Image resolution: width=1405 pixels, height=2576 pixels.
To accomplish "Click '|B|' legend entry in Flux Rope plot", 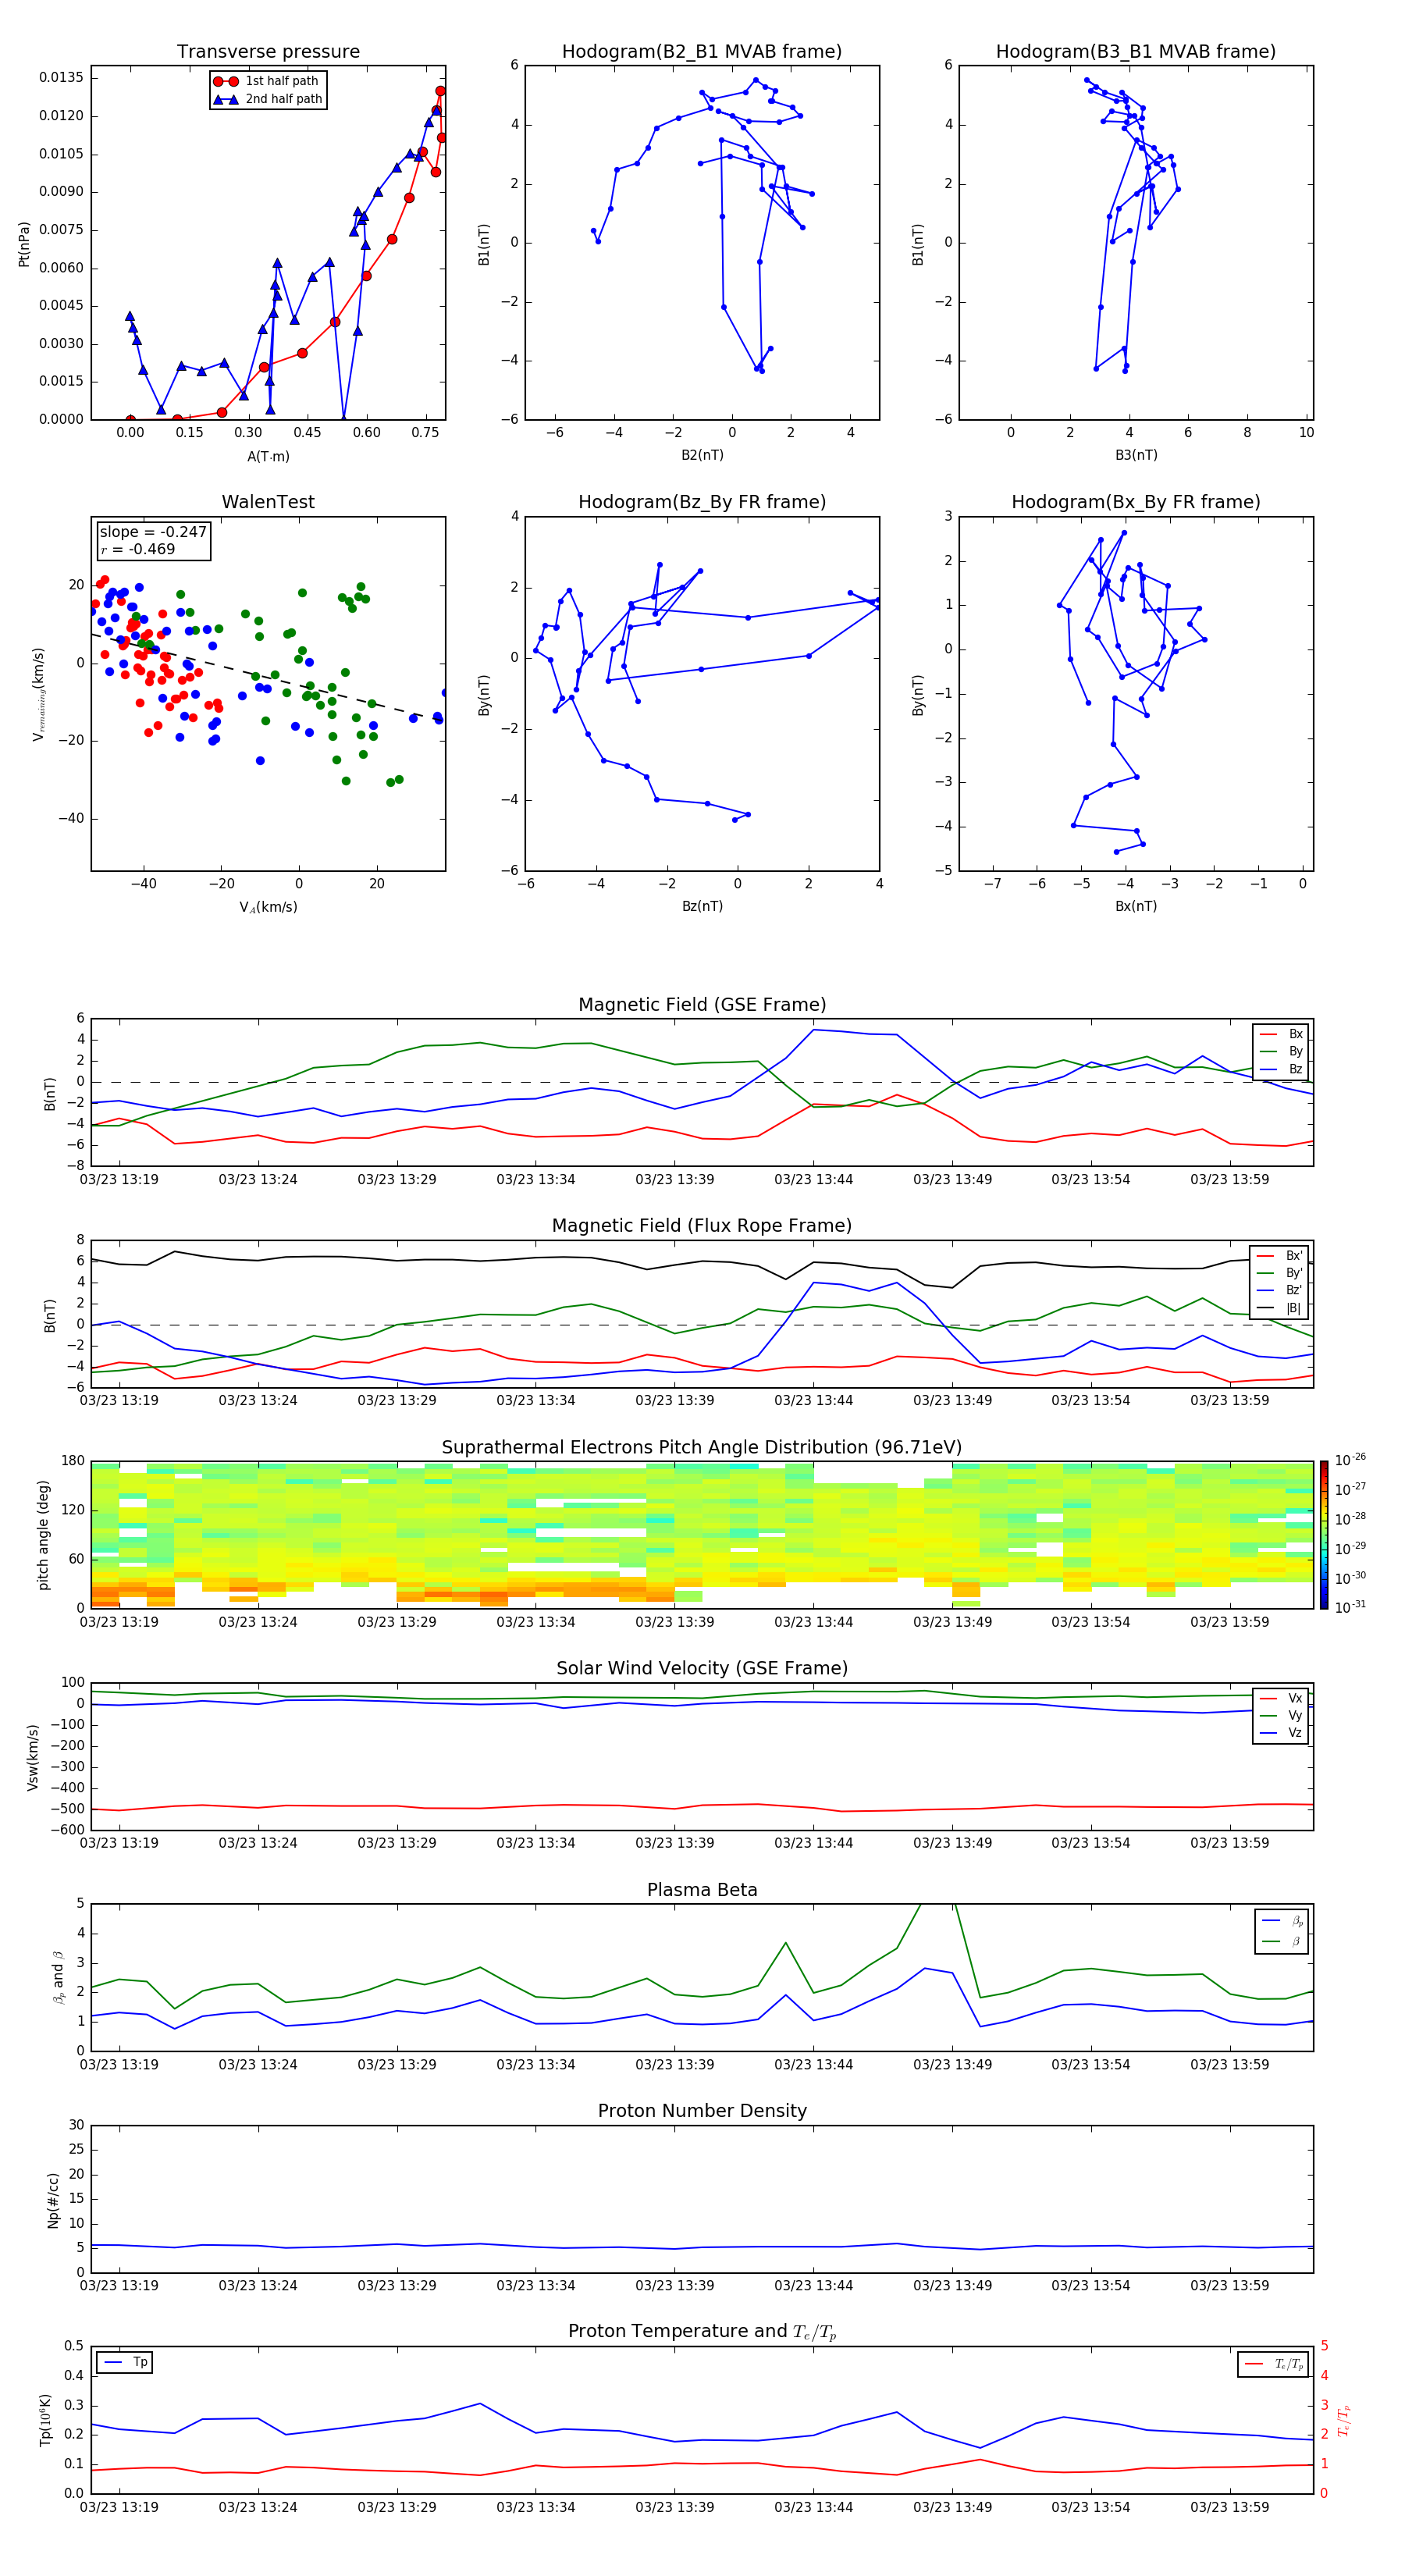I will point(1280,1308).
